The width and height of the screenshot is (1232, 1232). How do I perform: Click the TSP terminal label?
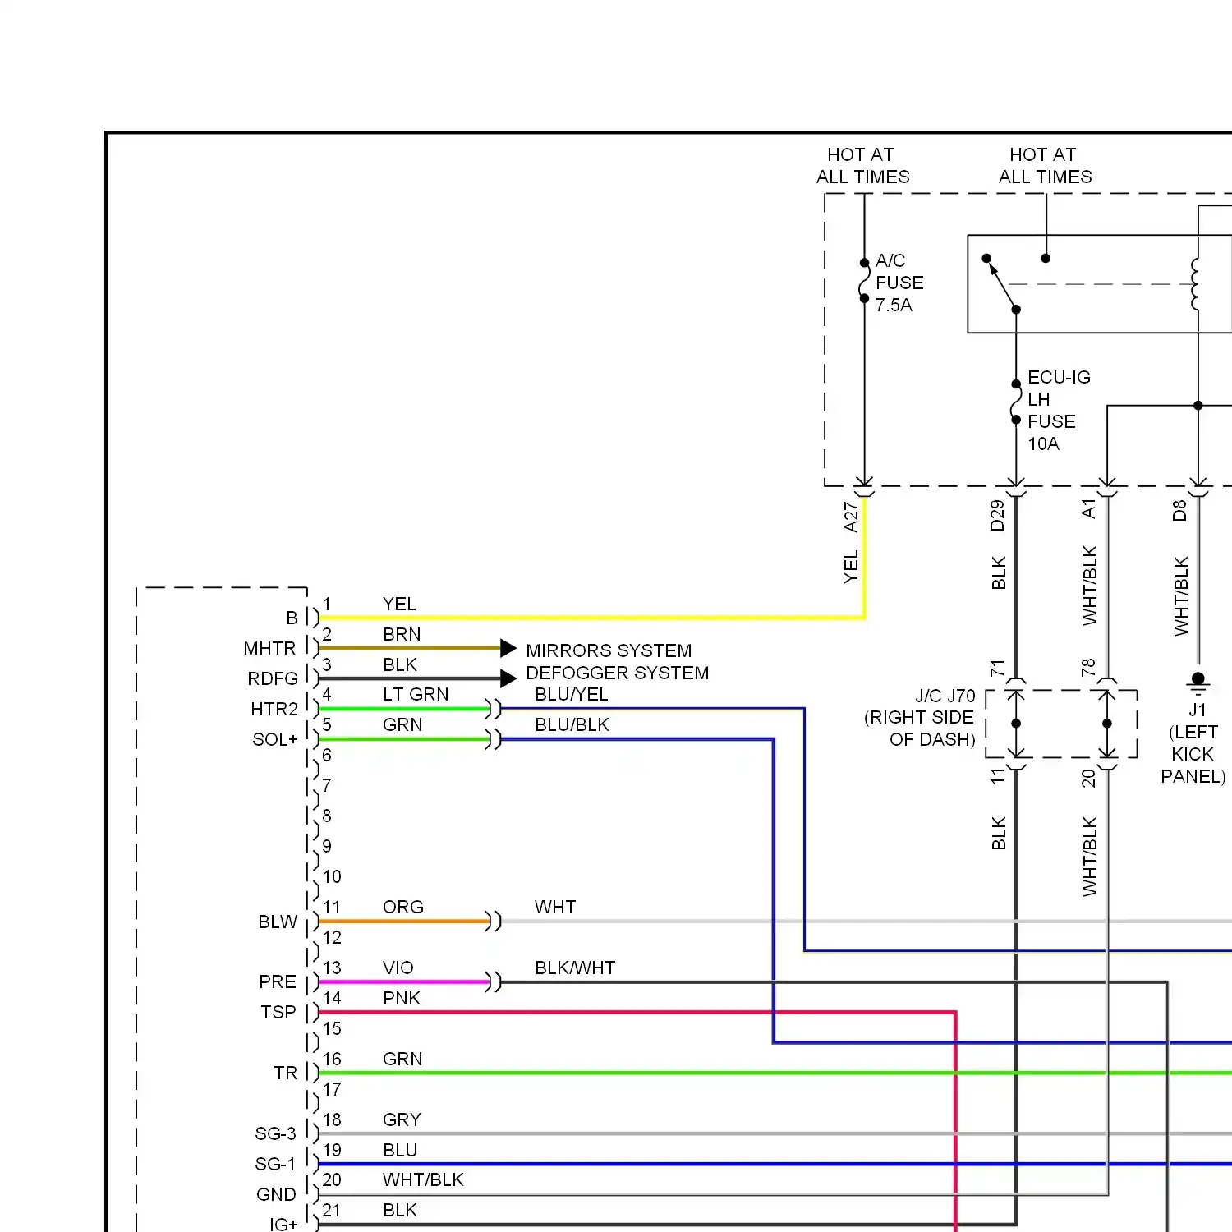tap(278, 1012)
